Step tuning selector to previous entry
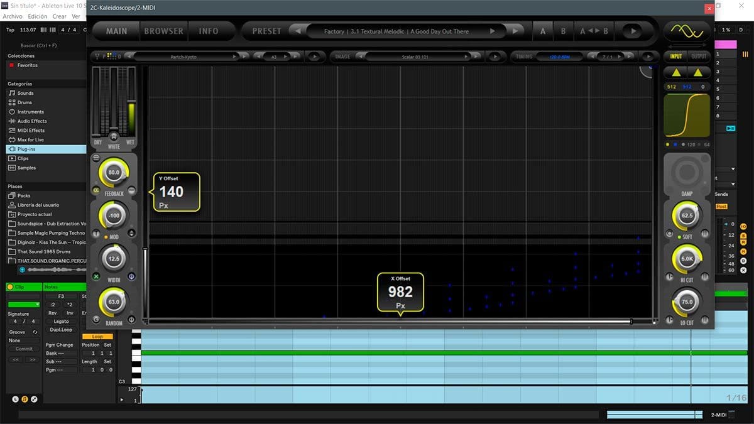 point(129,57)
